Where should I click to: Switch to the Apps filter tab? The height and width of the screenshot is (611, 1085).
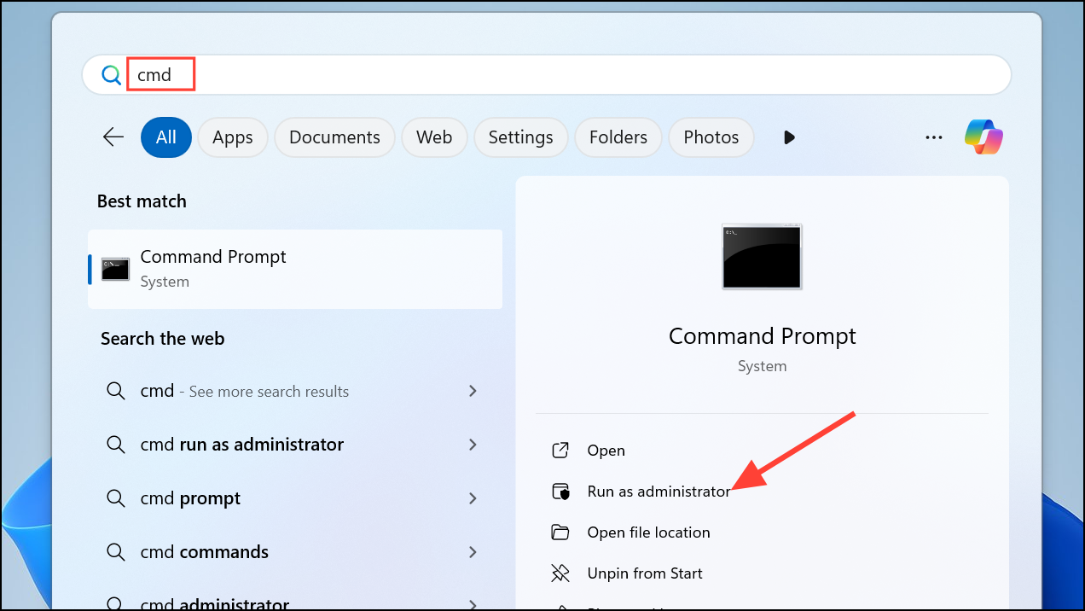(233, 137)
